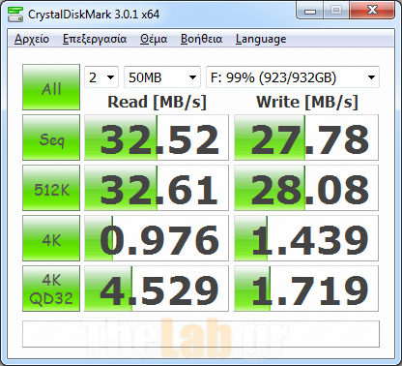Click the Seq write result 27.78
Image resolution: width=402 pixels, height=366 pixels.
click(306, 137)
